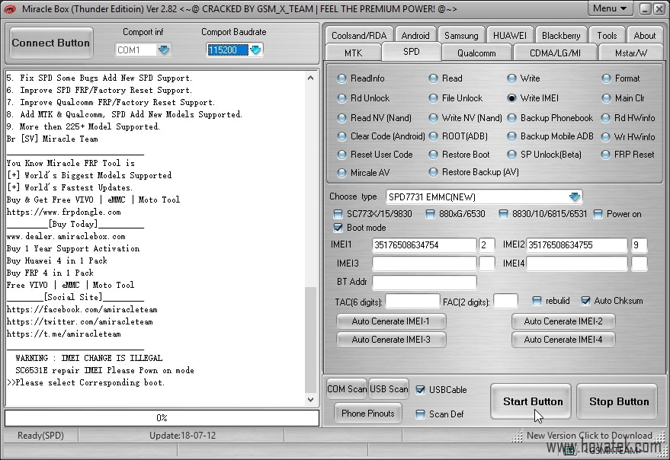Click the Miracle Box red logo icon
The height and width of the screenshot is (460, 670).
pyautogui.click(x=10, y=9)
